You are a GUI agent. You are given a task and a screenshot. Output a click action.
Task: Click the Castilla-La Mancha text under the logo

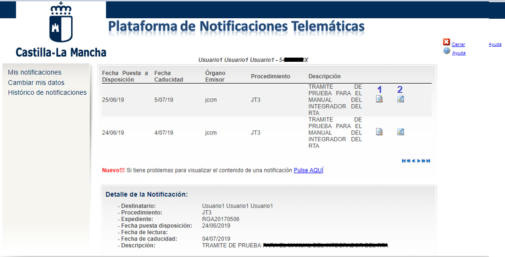pos(61,52)
